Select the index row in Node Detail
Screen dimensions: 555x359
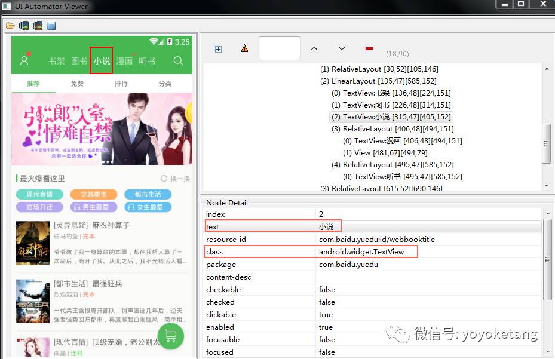[372, 214]
